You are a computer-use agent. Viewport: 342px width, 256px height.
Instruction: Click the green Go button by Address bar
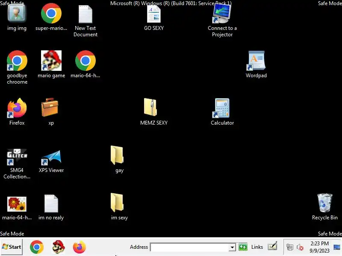point(243,247)
